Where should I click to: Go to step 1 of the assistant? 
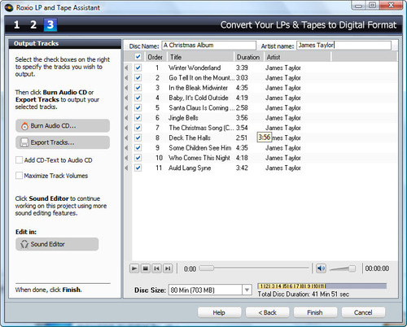tap(17, 25)
